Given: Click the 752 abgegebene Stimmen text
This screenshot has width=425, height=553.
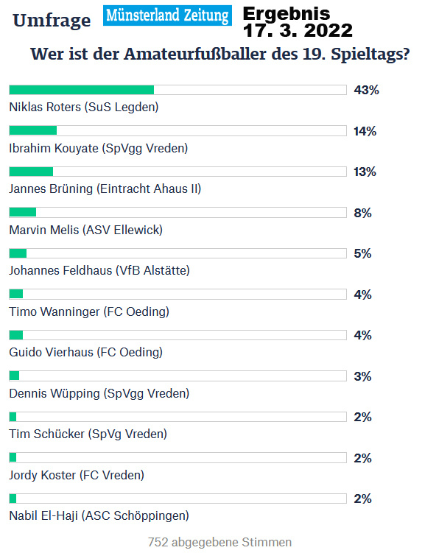Looking at the screenshot, I should pyautogui.click(x=219, y=542).
